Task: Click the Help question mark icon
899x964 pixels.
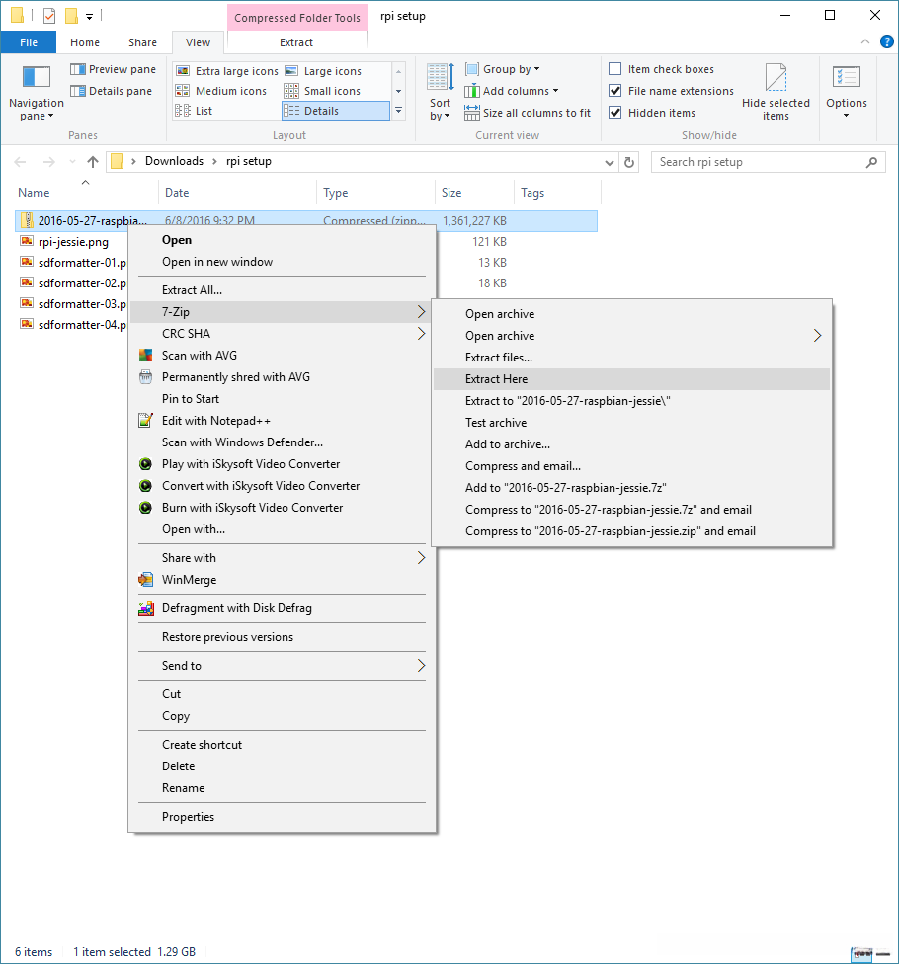Action: pyautogui.click(x=887, y=41)
